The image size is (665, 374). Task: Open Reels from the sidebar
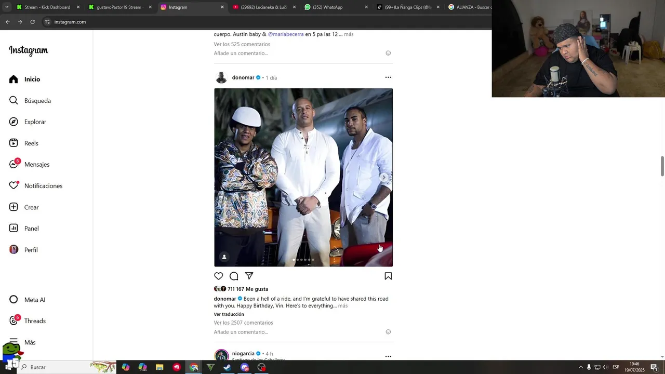tap(24, 143)
